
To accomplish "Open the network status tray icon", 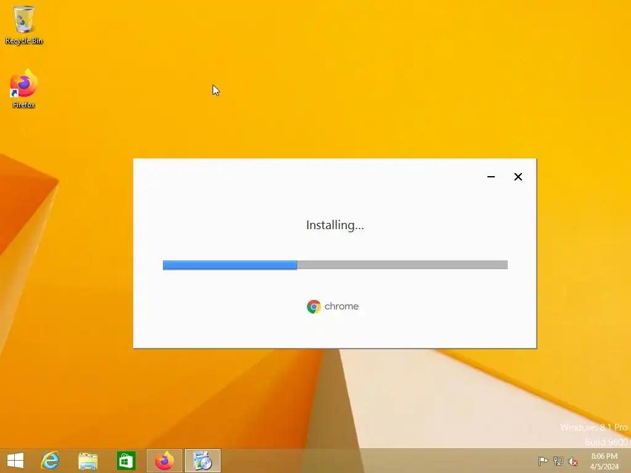I will pyautogui.click(x=558, y=461).
